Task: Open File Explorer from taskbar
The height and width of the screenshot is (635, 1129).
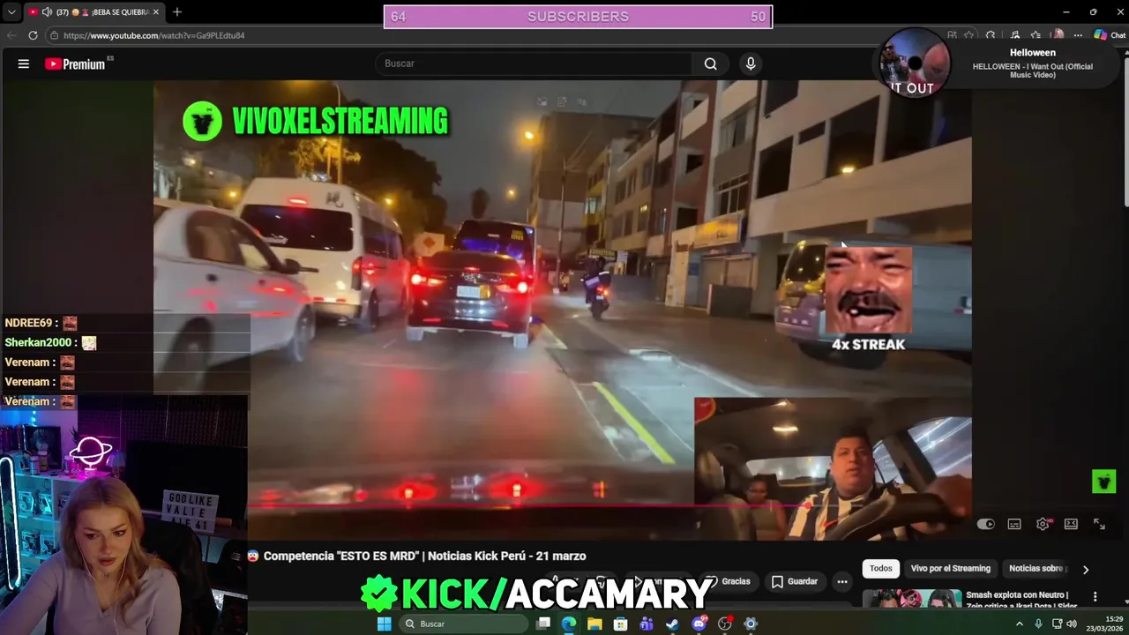Action: point(594,624)
